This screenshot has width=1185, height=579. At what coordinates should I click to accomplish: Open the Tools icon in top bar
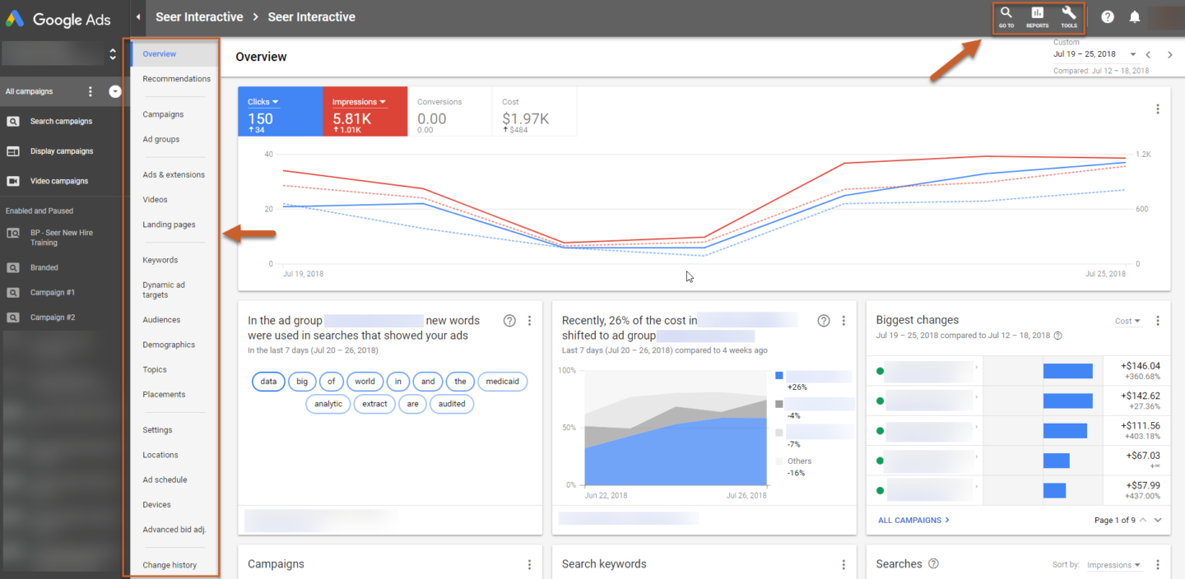pos(1068,16)
